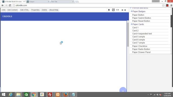
Task: Click the canvas vertical scrollbar thumb
Action: (128, 35)
